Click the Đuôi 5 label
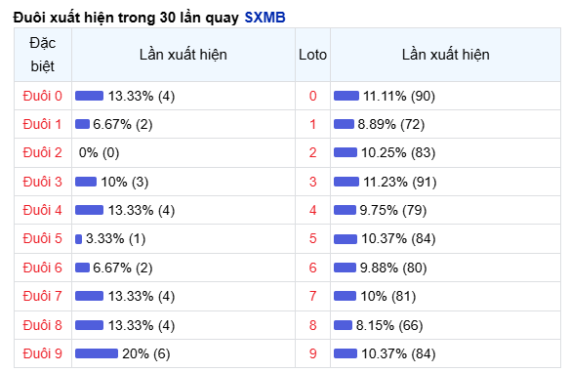This screenshot has width=570, height=372. [43, 238]
